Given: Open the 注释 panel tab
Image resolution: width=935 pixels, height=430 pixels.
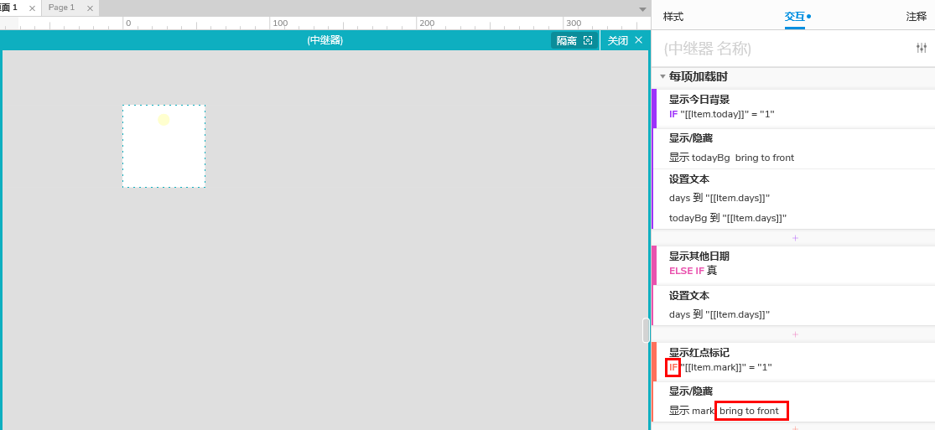Looking at the screenshot, I should click(916, 17).
